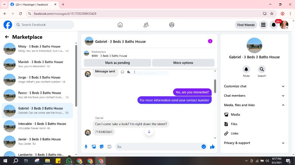This screenshot has height=165, width=295.
Task: Open Chrome's three-dot menu
Action: tap(290, 14)
